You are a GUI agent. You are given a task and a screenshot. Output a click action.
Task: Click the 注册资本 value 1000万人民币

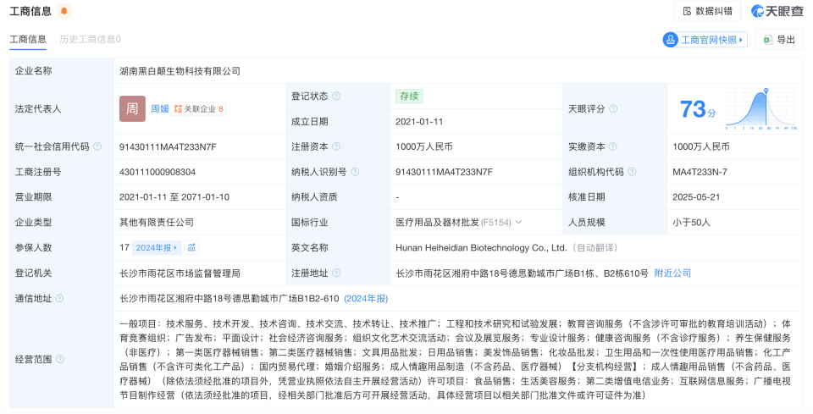click(x=424, y=146)
